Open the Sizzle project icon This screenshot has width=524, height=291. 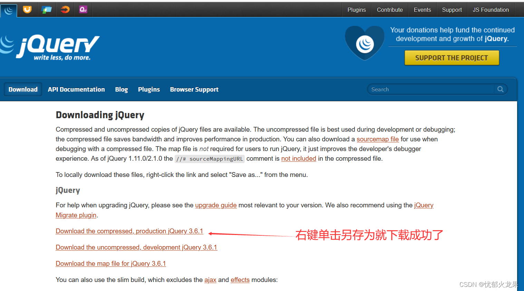(x=65, y=9)
